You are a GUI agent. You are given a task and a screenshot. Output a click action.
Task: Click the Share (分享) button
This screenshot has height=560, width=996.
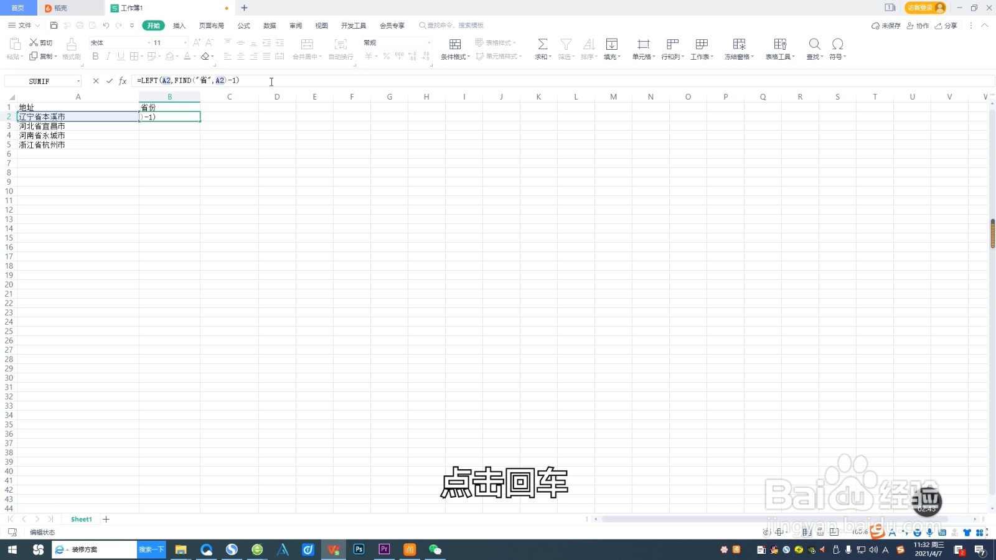(x=946, y=26)
